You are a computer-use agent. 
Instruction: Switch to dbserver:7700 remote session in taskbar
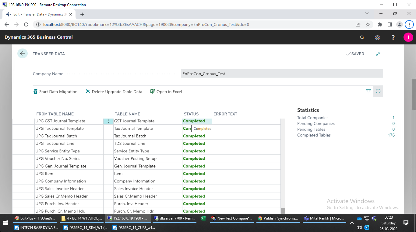tap(175, 218)
